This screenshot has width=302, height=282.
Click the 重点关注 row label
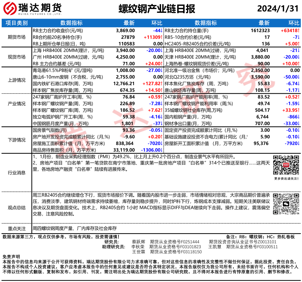[17, 228]
